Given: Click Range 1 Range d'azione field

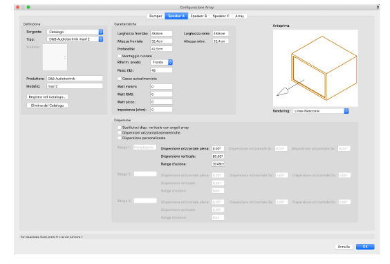Looking at the screenshot, I should click(x=218, y=164).
